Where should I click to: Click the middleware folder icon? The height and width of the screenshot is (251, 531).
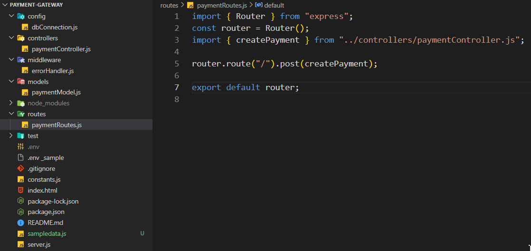click(x=20, y=60)
